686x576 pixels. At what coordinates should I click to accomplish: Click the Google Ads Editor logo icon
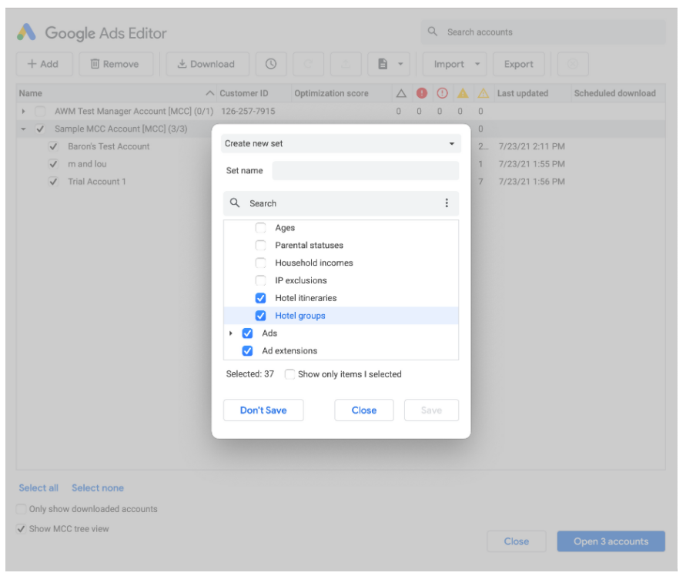pyautogui.click(x=26, y=32)
